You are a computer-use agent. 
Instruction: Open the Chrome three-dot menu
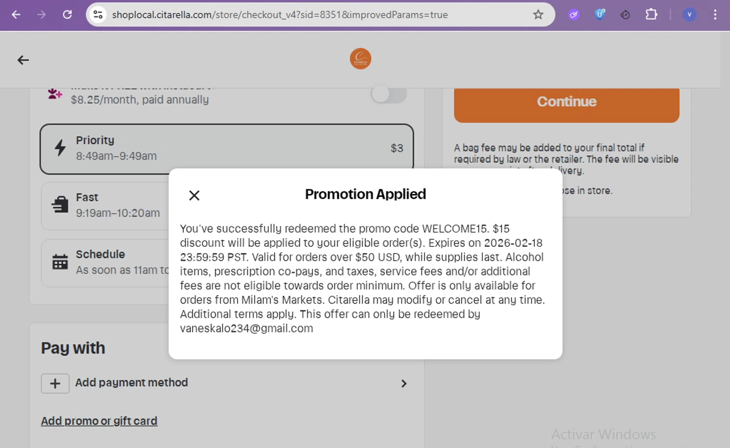pyautogui.click(x=715, y=15)
